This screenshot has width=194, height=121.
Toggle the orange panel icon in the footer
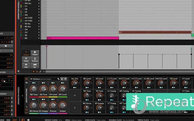click(23, 120)
